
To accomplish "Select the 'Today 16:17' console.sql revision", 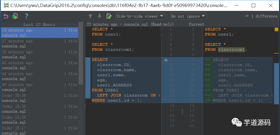I will (x=39, y=130).
